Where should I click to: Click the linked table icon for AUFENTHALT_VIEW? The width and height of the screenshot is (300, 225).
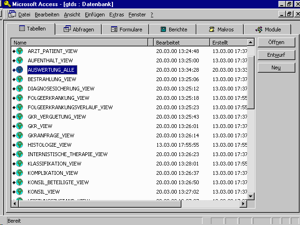pos(19,60)
